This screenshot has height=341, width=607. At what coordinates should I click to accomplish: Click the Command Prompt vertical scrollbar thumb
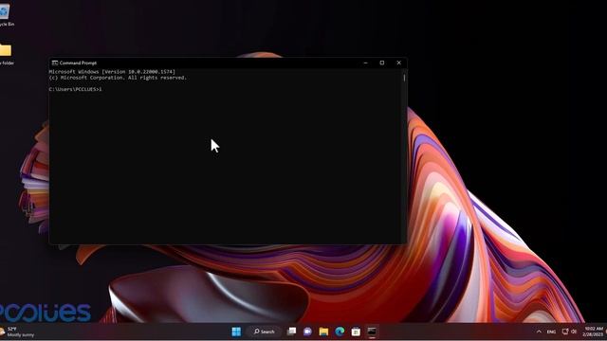pos(404,78)
